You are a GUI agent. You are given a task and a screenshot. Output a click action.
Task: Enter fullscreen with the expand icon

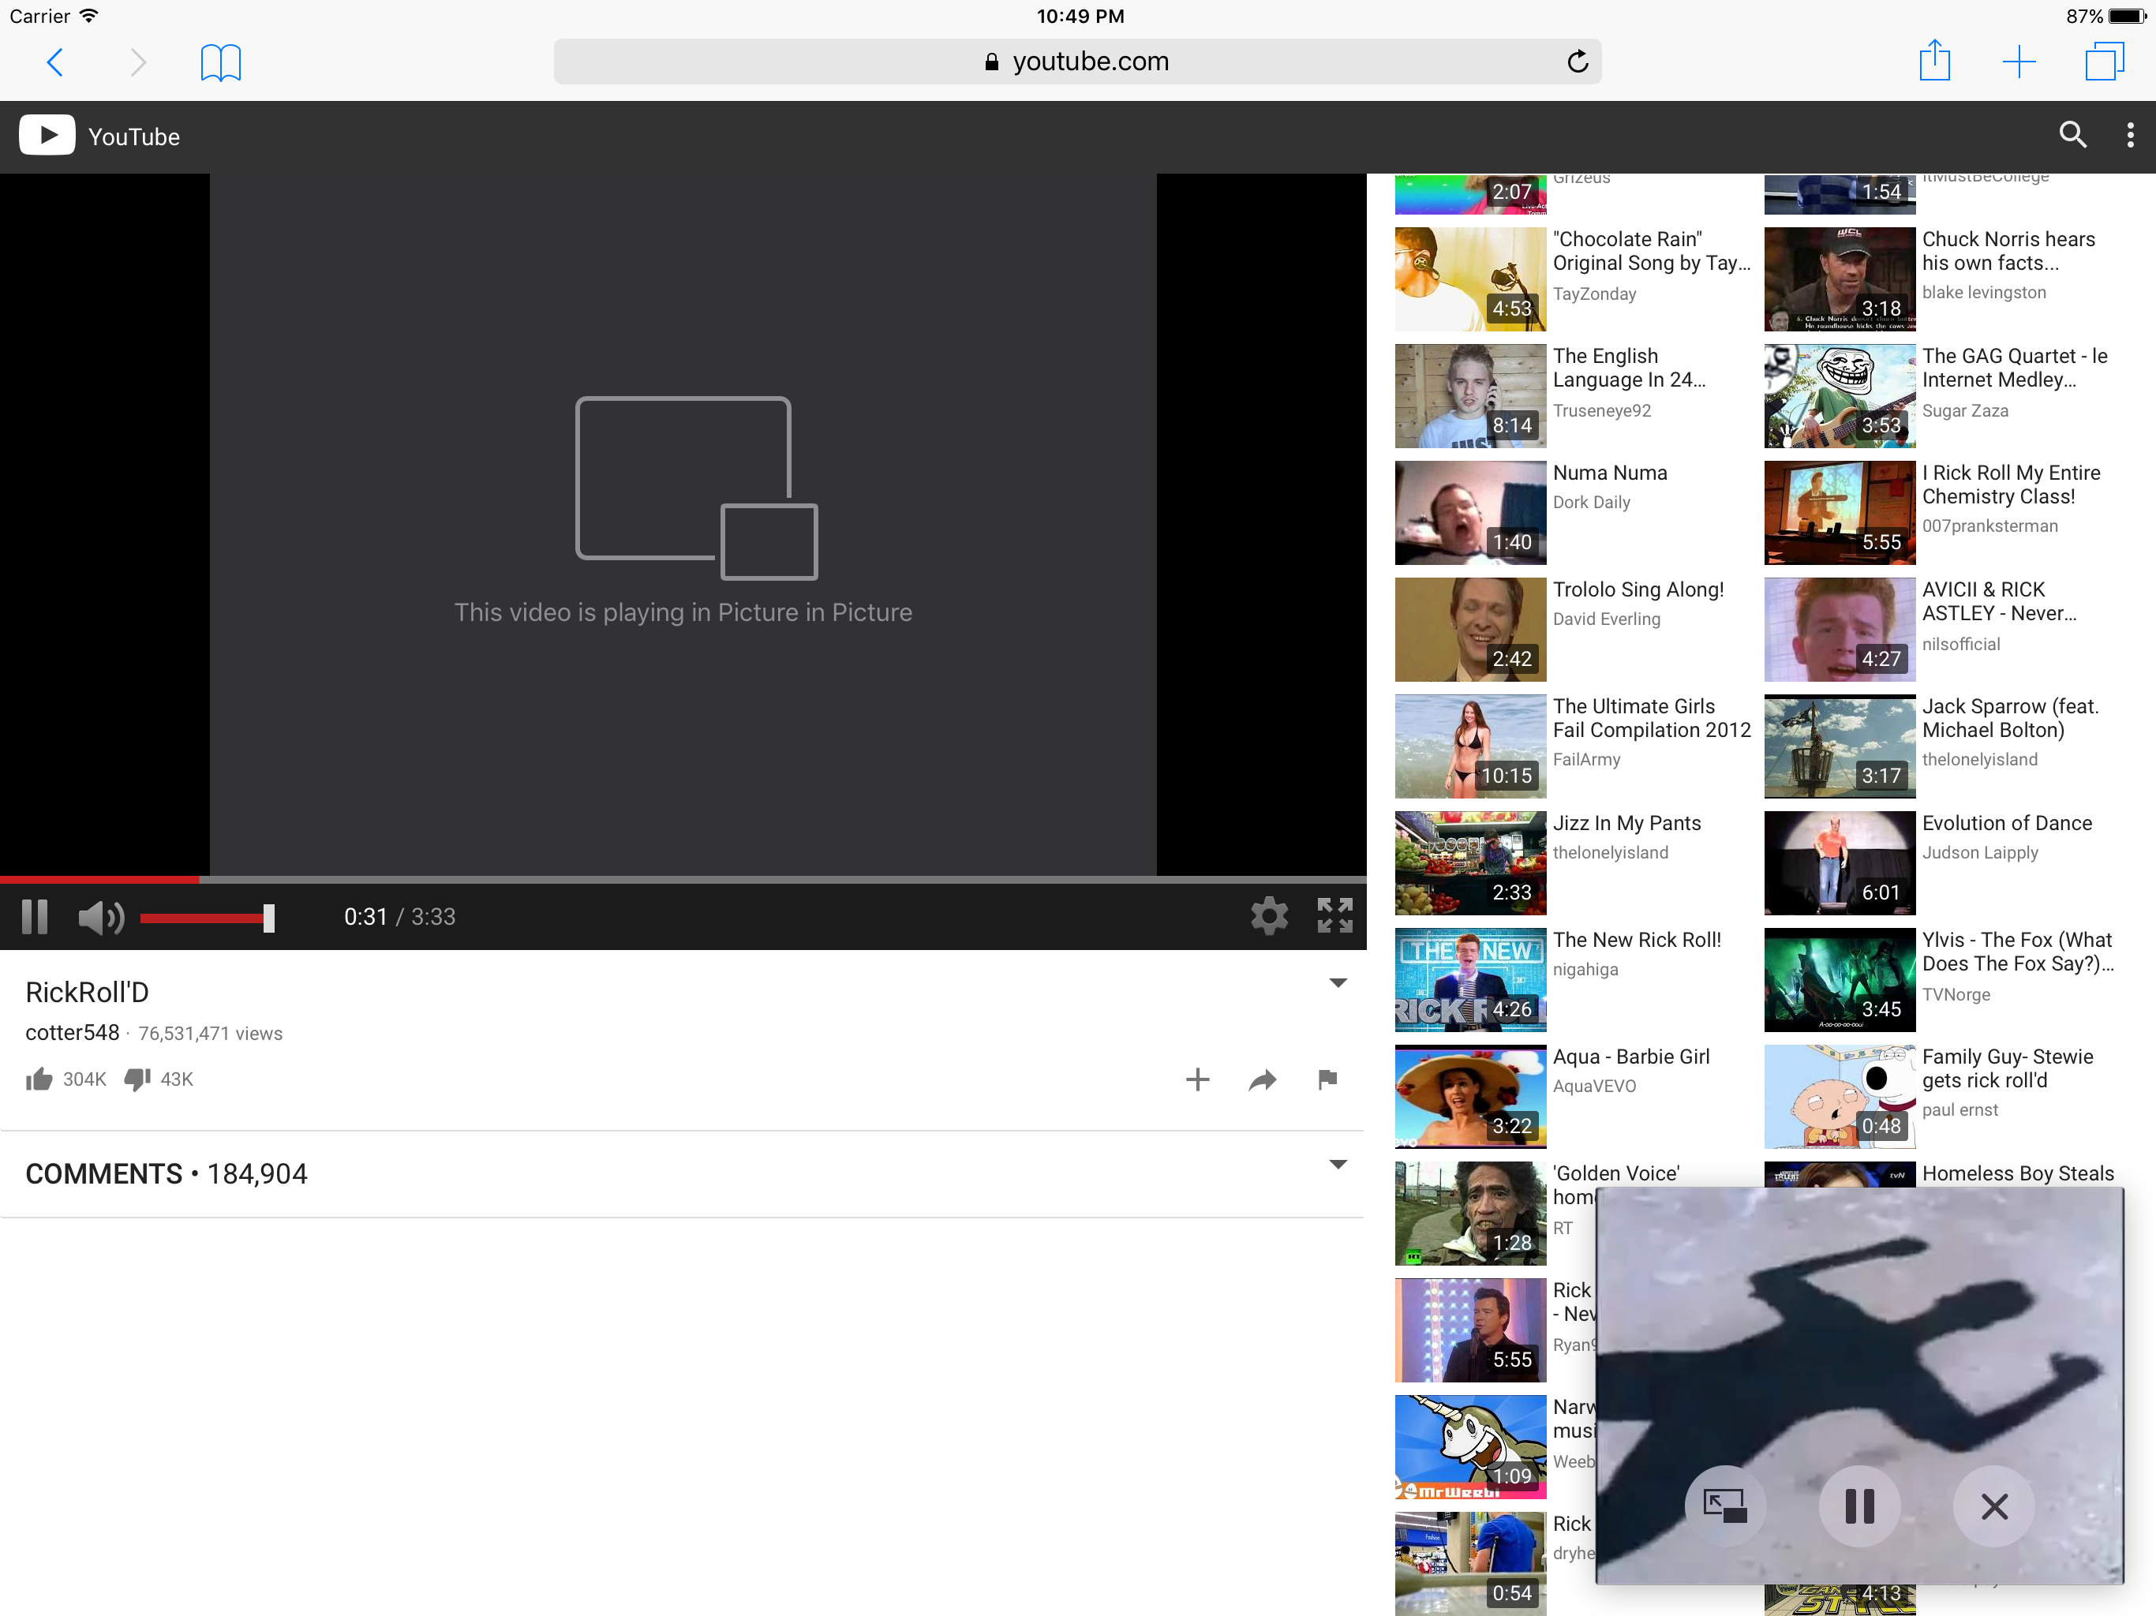pyautogui.click(x=1334, y=916)
